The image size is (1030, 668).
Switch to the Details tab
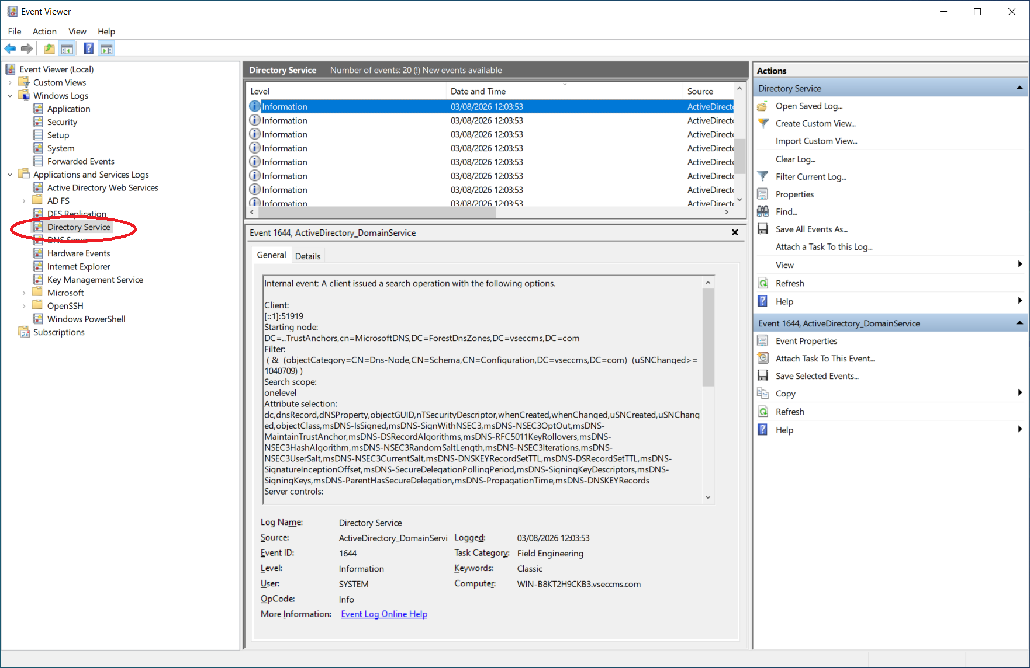(x=307, y=256)
